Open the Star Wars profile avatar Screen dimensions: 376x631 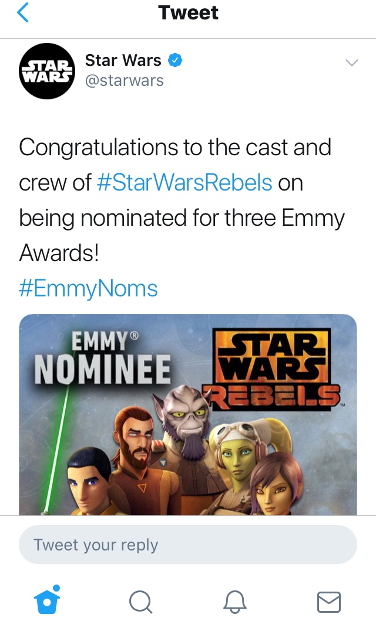[x=47, y=71]
